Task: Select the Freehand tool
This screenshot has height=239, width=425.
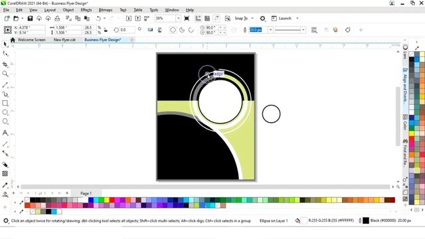Action: point(5,85)
